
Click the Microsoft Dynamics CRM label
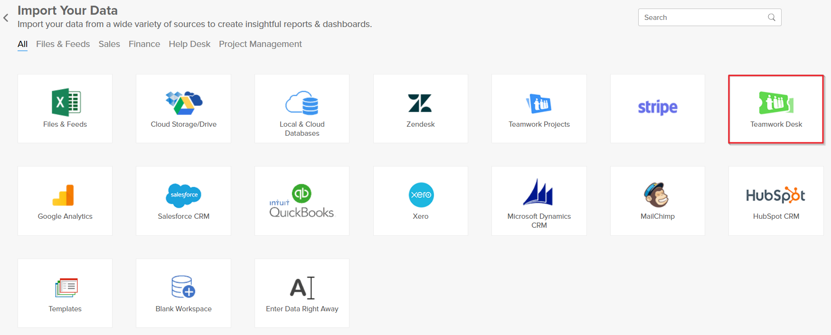(x=539, y=221)
